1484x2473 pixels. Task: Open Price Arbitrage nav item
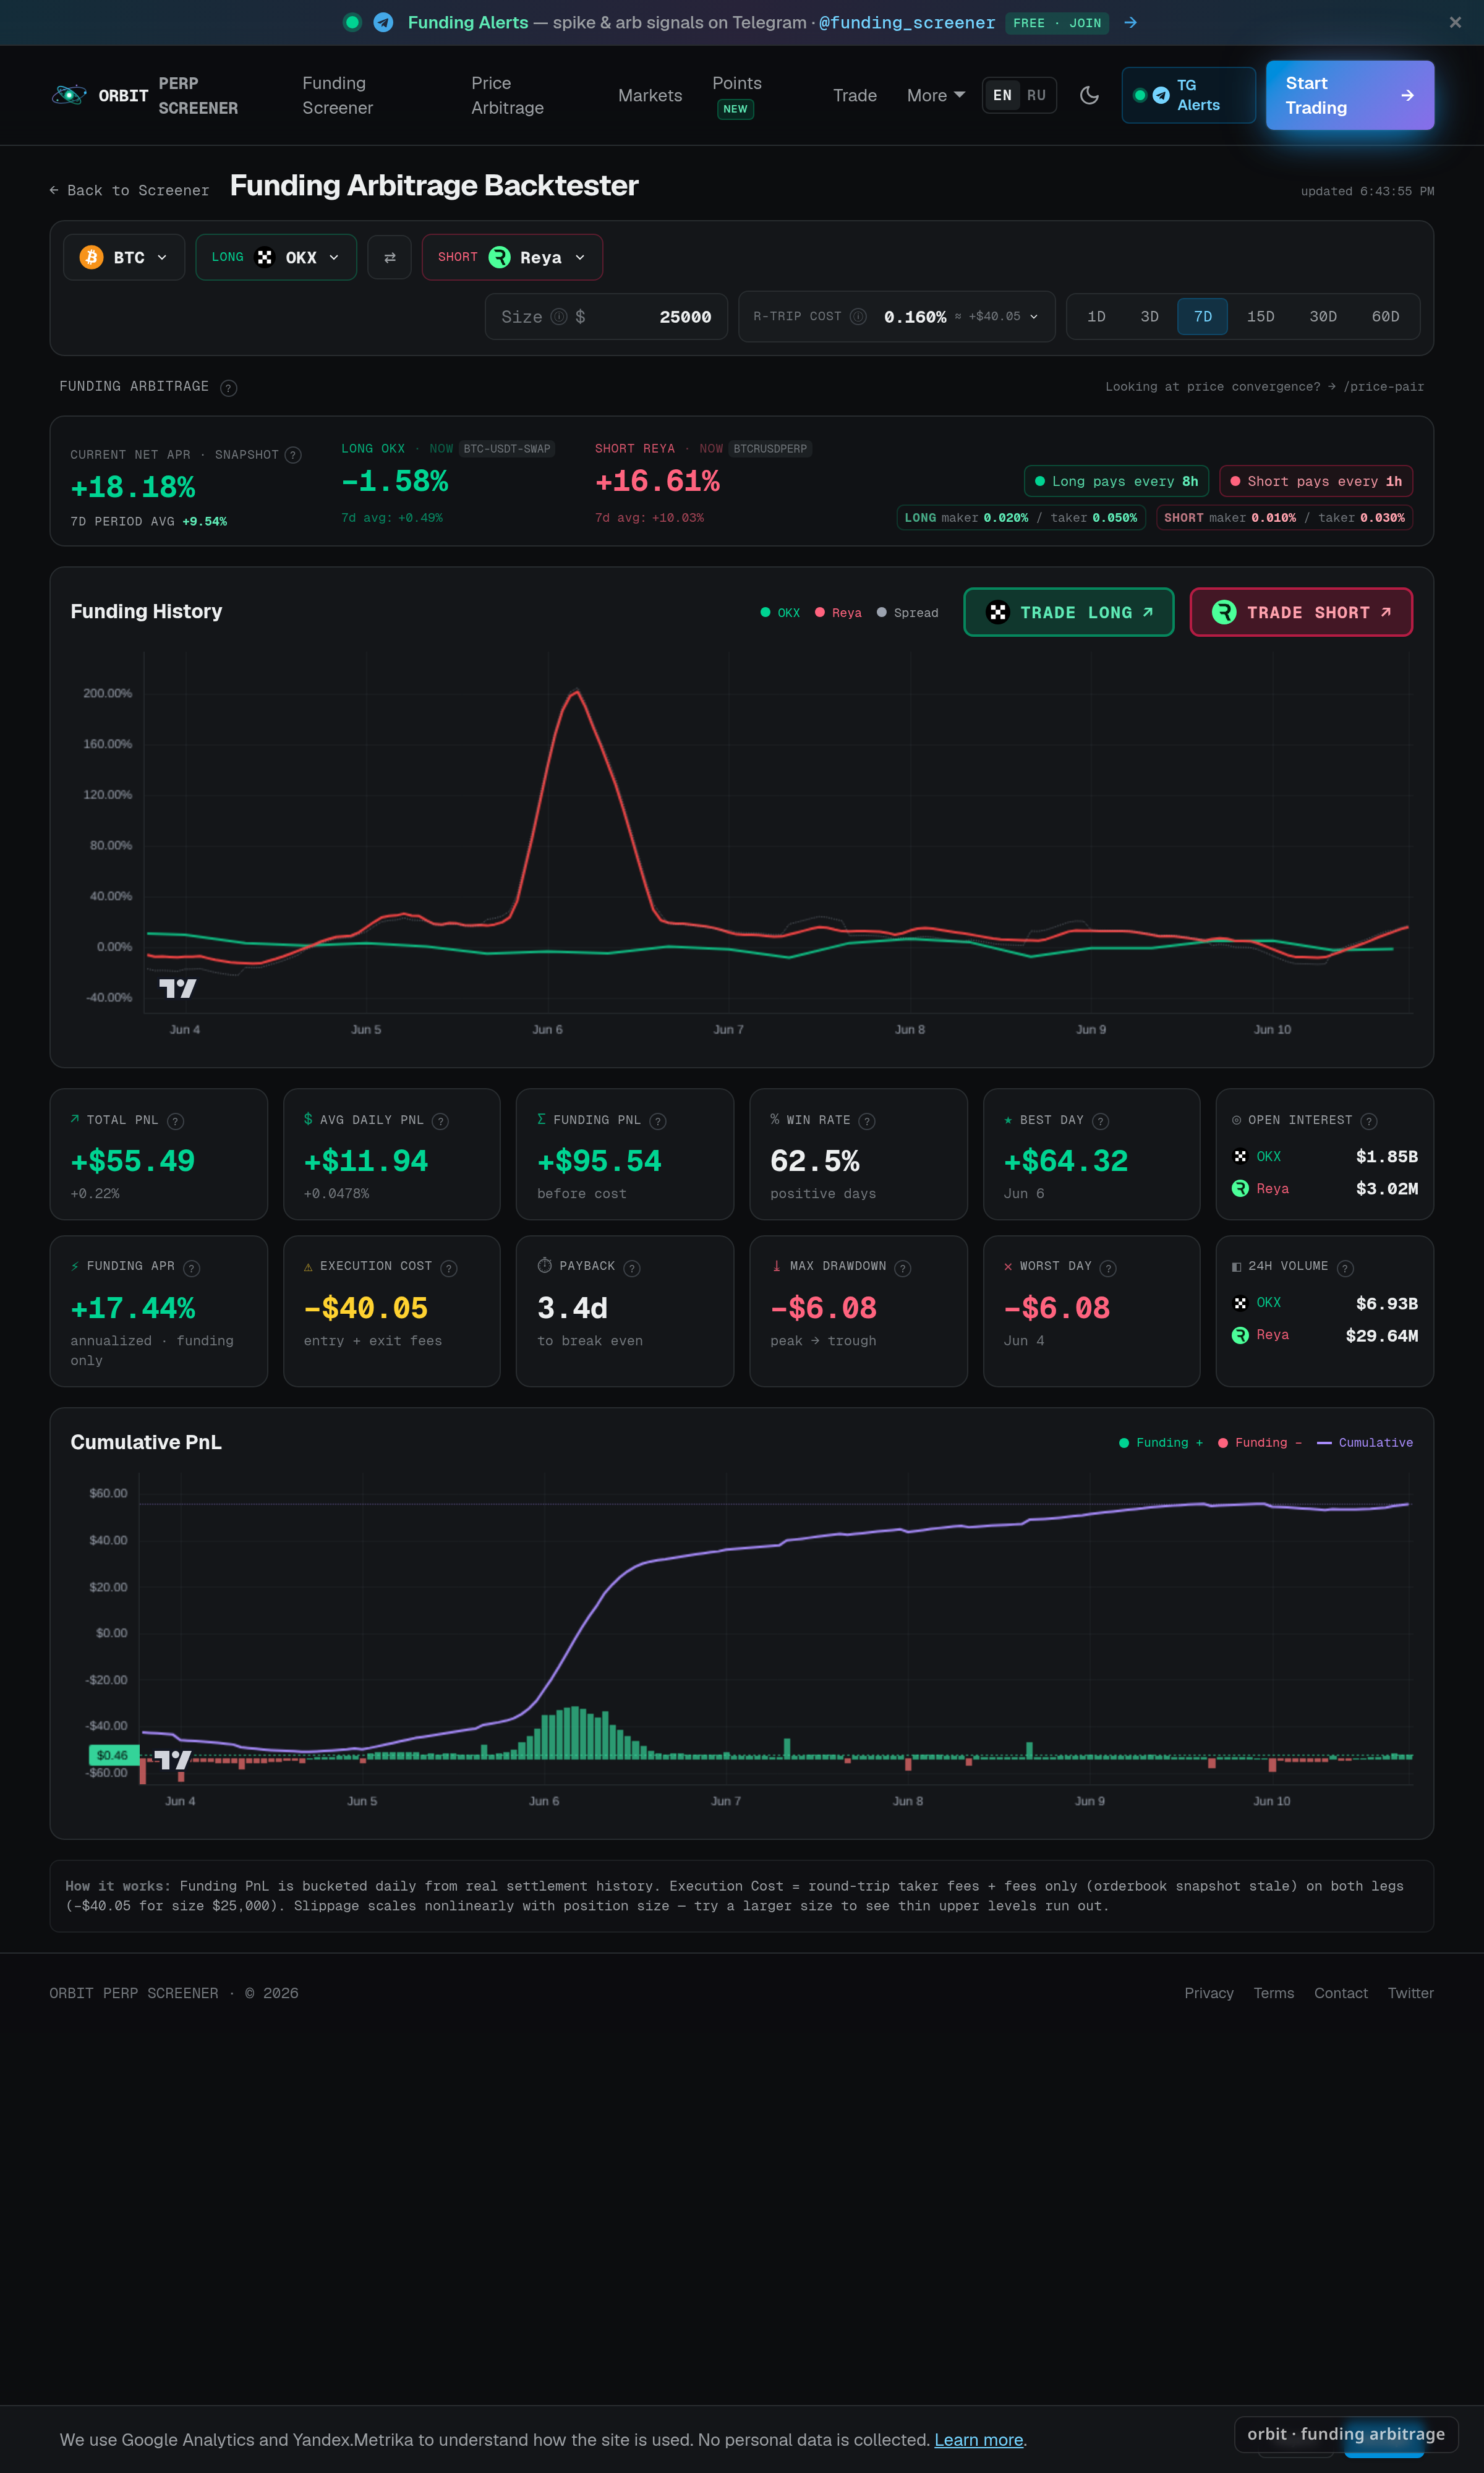click(508, 95)
